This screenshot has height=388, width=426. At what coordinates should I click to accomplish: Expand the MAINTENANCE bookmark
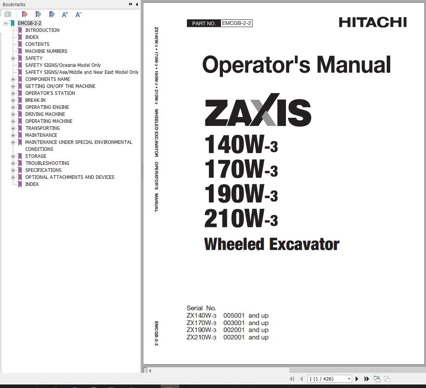(x=13, y=135)
